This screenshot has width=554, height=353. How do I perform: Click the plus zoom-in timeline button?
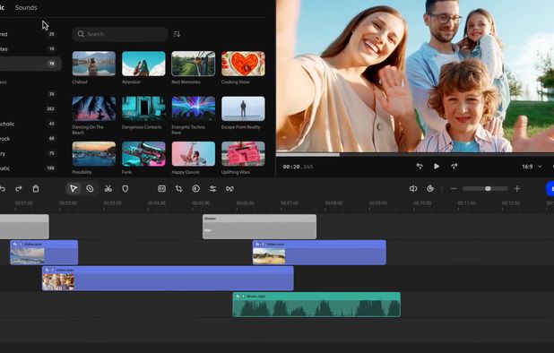point(517,188)
